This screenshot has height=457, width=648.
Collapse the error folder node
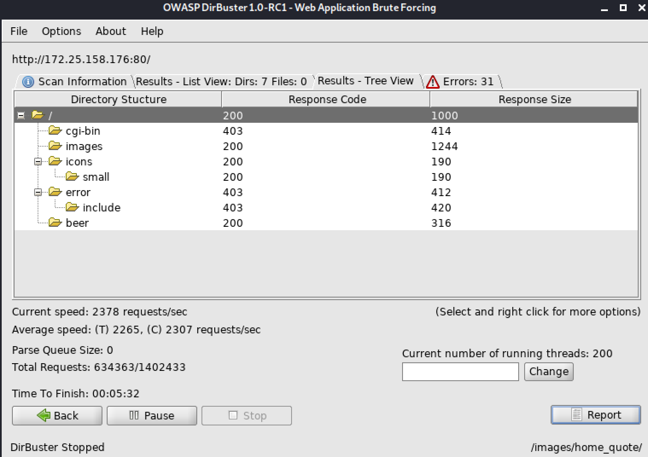coord(38,192)
